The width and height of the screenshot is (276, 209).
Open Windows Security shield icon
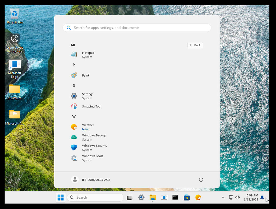tap(74, 148)
